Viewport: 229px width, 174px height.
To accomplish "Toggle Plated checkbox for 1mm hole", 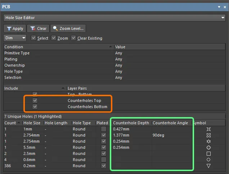I will (x=104, y=129).
